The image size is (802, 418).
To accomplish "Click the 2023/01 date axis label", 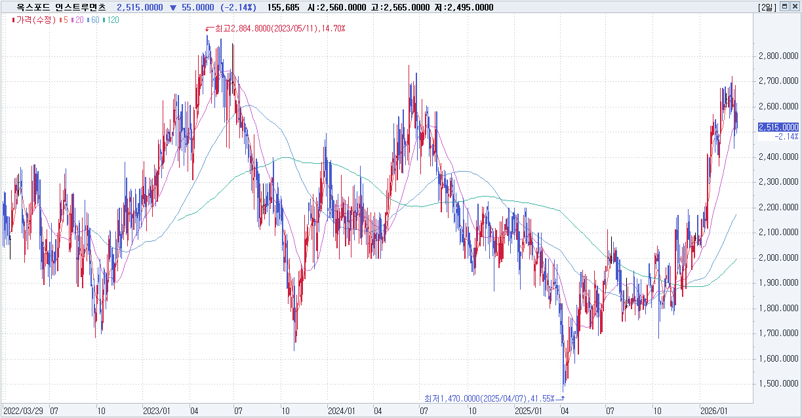I will 157,411.
